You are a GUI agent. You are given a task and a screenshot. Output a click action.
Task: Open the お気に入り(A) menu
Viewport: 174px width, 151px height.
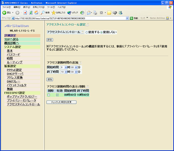(39, 7)
